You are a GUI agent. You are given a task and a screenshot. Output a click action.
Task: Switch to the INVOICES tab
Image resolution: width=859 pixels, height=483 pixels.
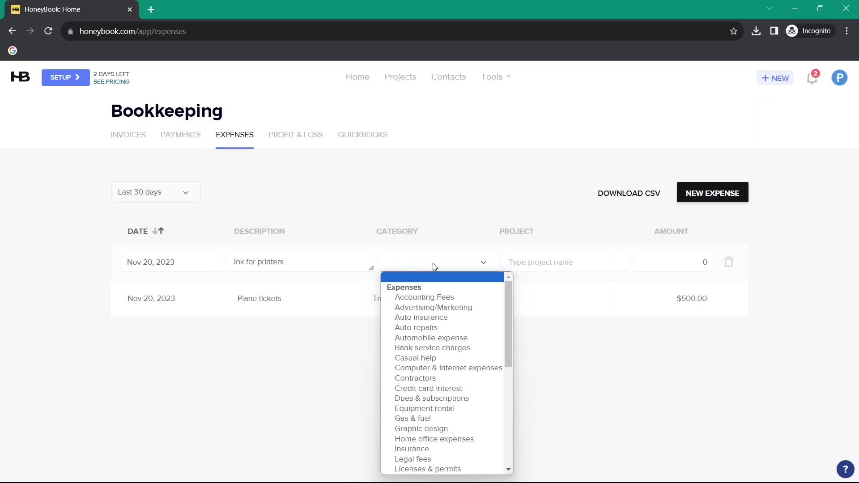[128, 135]
